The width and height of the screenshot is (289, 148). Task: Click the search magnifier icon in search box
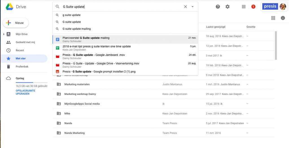(x=58, y=7)
